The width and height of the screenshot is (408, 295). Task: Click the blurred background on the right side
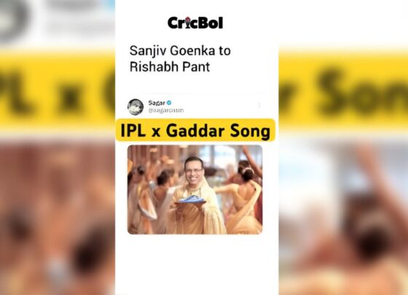point(343,147)
